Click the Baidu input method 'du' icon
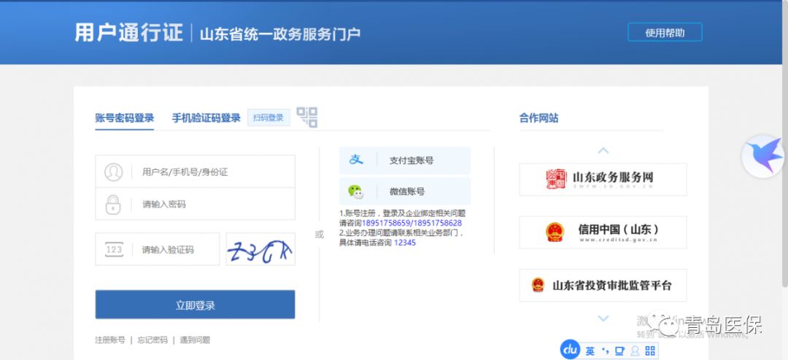Viewport: 788px width, 360px height. 570,351
